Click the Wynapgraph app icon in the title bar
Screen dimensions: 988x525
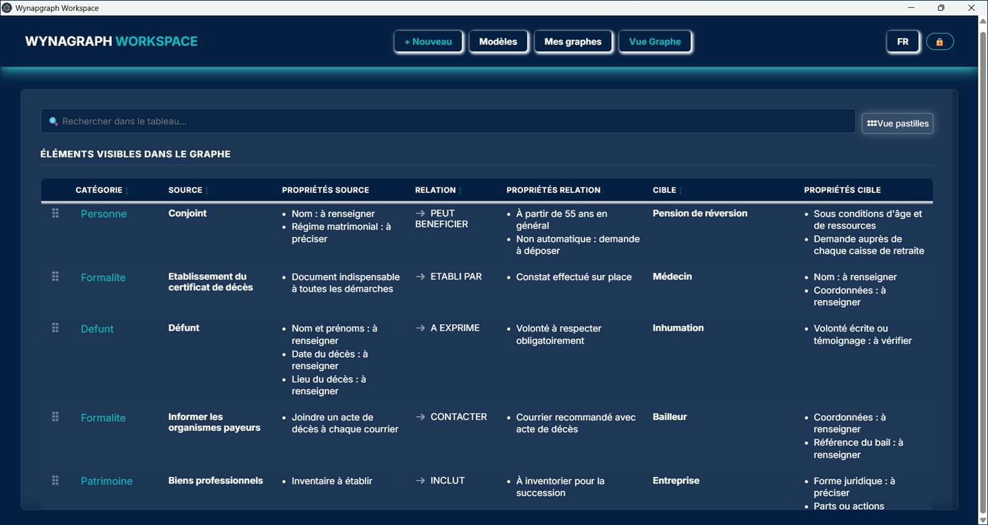7,8
